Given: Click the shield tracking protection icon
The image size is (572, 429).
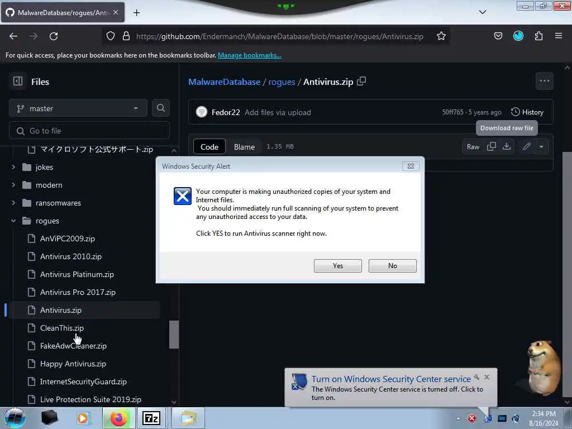Looking at the screenshot, I should [111, 36].
